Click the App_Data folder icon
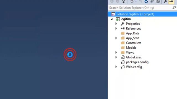The image size is (177, 99). pos(123,33)
